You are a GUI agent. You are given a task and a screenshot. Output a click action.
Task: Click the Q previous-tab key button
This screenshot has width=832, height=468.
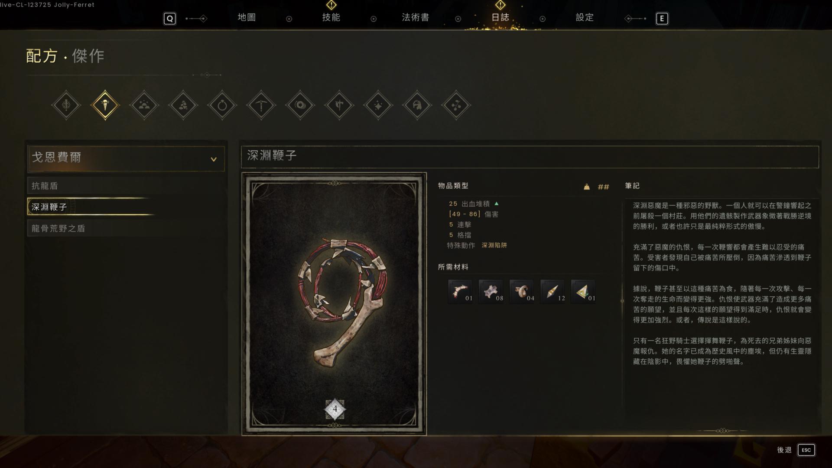[x=170, y=19]
